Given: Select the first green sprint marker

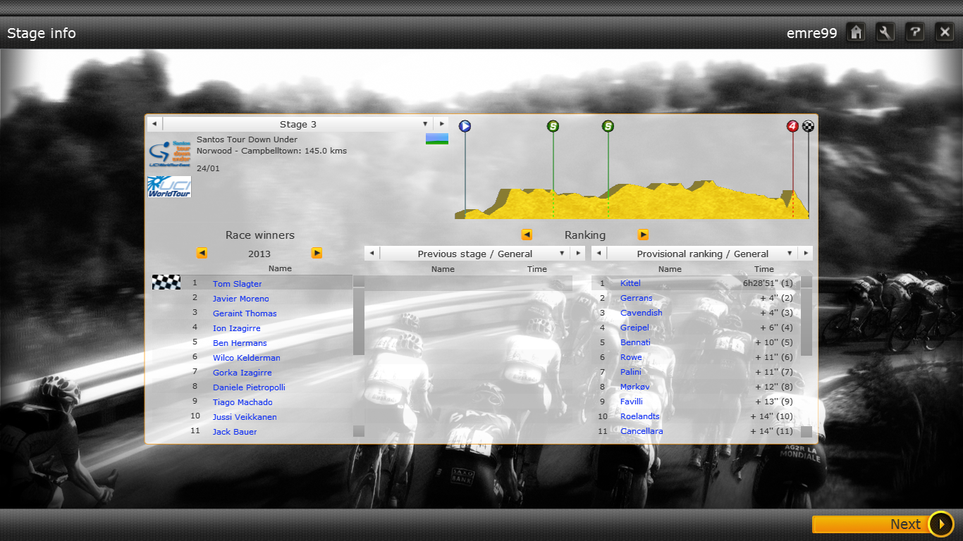Looking at the screenshot, I should click(553, 126).
